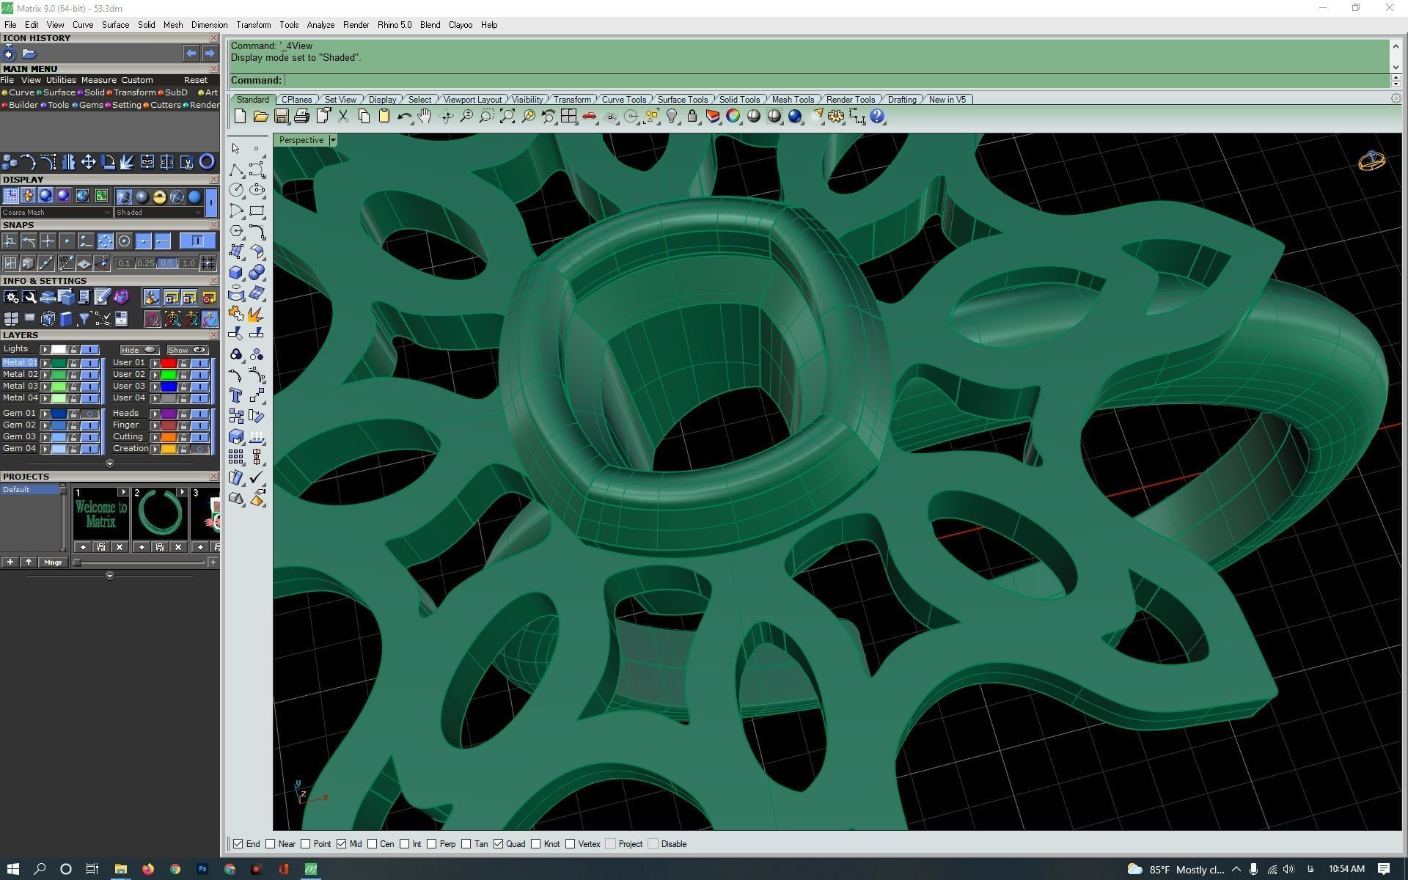Open the Clayoo menu
Viewport: 1408px width, 880px height.
coord(461,25)
